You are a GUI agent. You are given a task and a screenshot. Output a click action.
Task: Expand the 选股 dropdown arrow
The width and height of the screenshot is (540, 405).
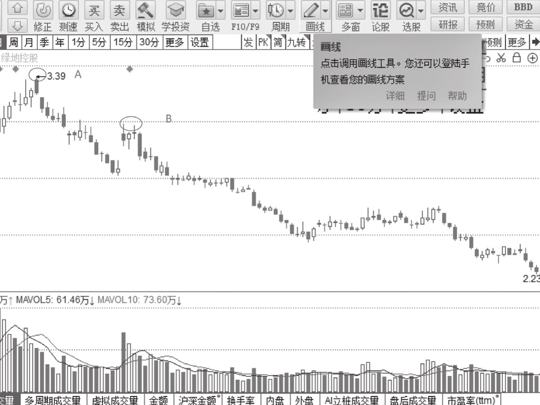point(421,10)
